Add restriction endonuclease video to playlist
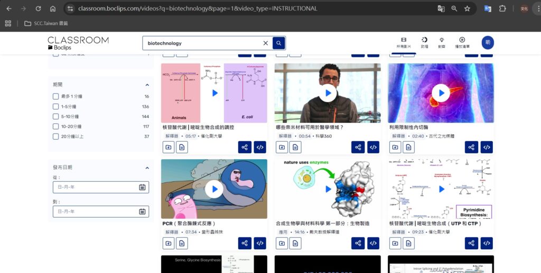This screenshot has height=273, width=541. click(395, 147)
